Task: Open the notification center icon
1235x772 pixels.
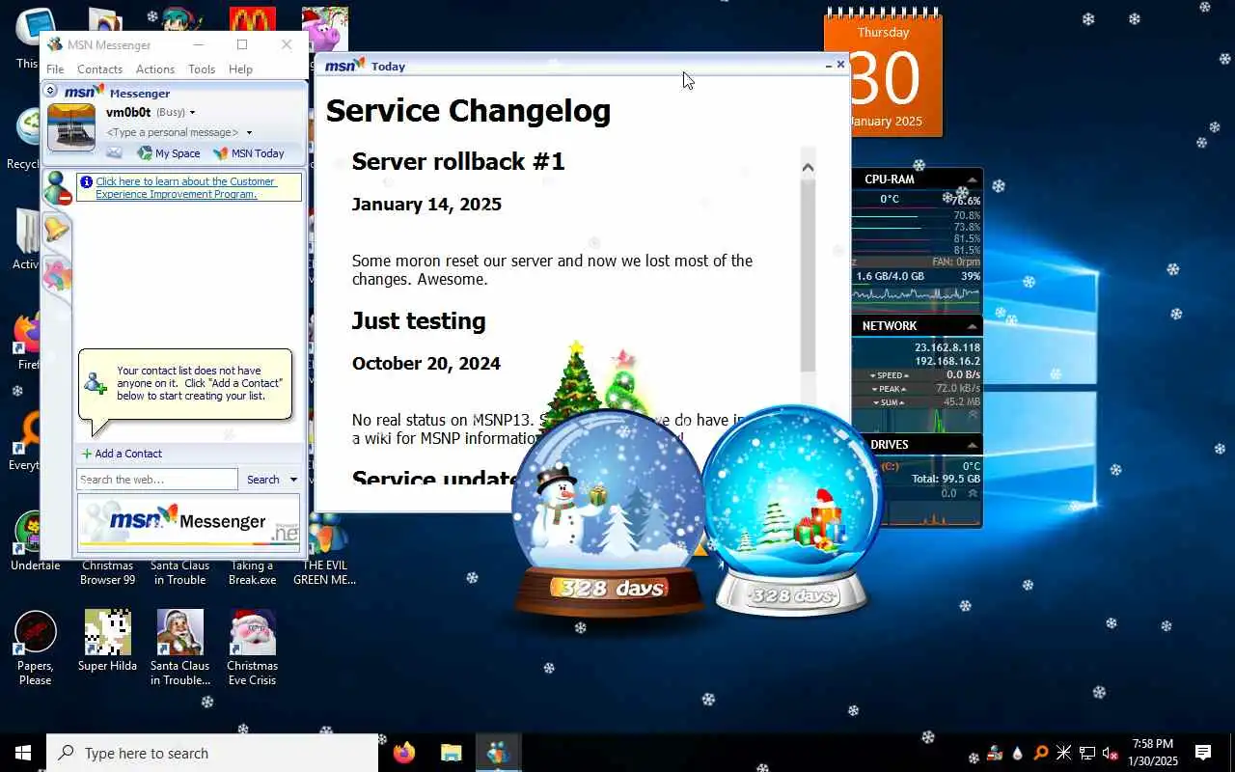Action: 1203,753
